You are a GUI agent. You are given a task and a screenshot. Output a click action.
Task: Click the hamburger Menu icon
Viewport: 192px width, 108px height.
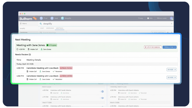coord(21,23)
